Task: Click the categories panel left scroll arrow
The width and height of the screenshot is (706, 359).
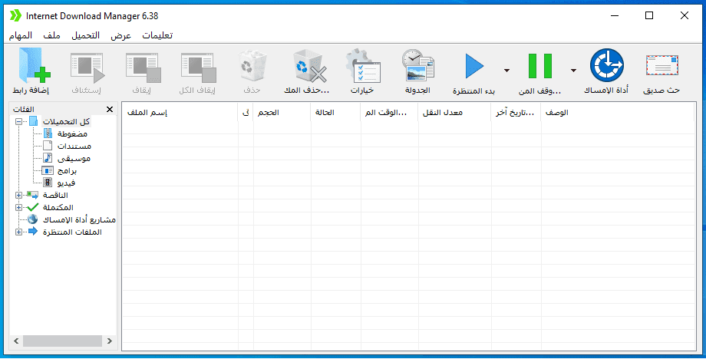Action: [16, 341]
